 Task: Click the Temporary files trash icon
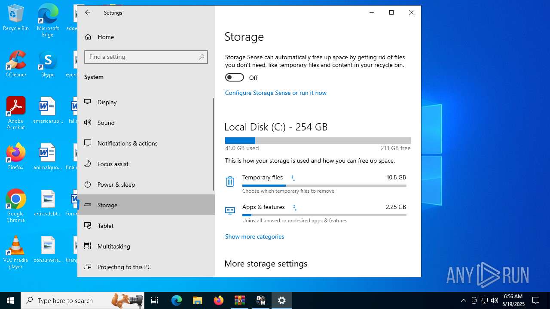point(230,182)
